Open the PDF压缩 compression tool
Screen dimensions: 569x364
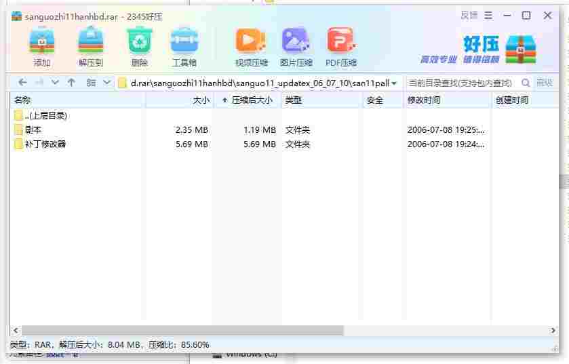click(341, 47)
